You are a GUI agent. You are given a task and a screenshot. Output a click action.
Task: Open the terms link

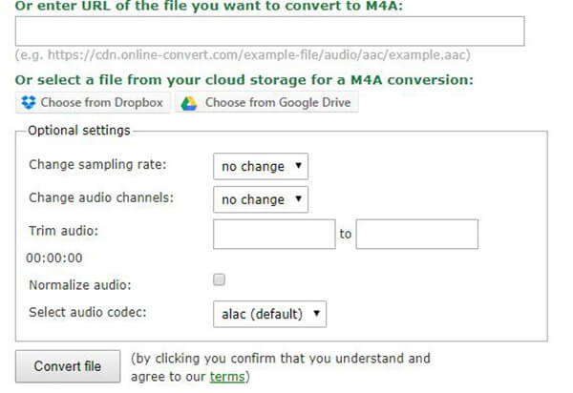pyautogui.click(x=227, y=377)
